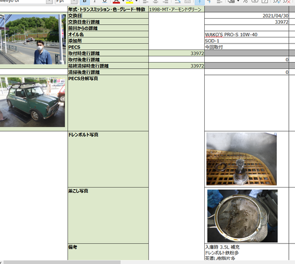Viewport: 295px width, 264px height.
Task: Click the horizontal scrollbar thumb
Action: pos(62,262)
